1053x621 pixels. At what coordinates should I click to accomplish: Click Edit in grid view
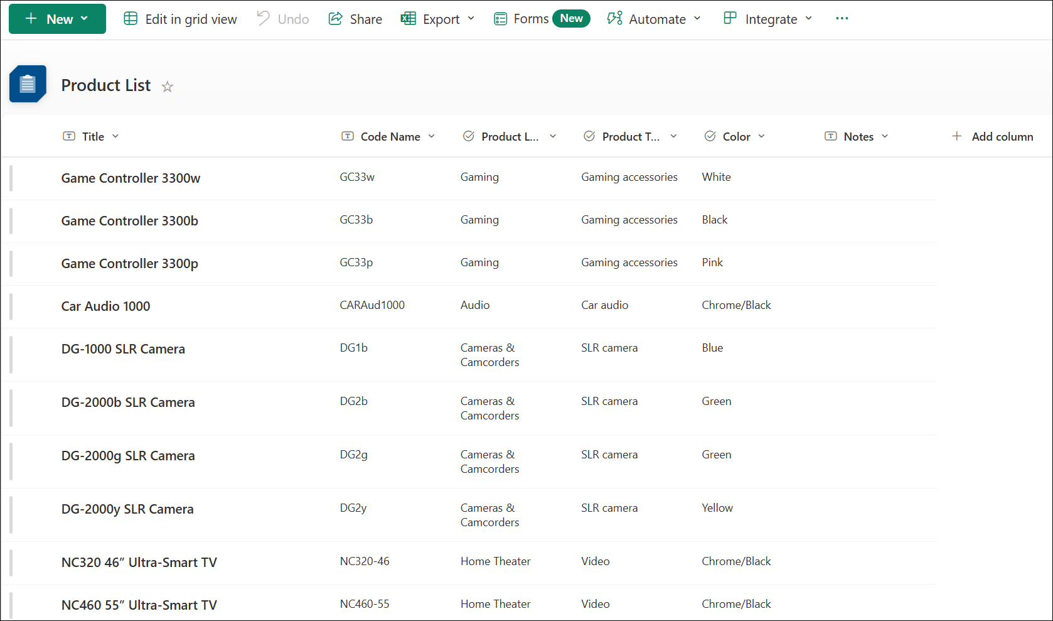pyautogui.click(x=180, y=18)
